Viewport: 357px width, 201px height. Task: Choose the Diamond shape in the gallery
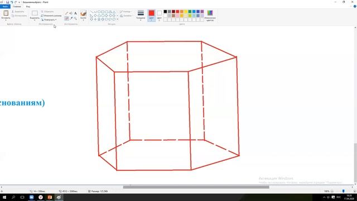pyautogui.click(x=95, y=16)
